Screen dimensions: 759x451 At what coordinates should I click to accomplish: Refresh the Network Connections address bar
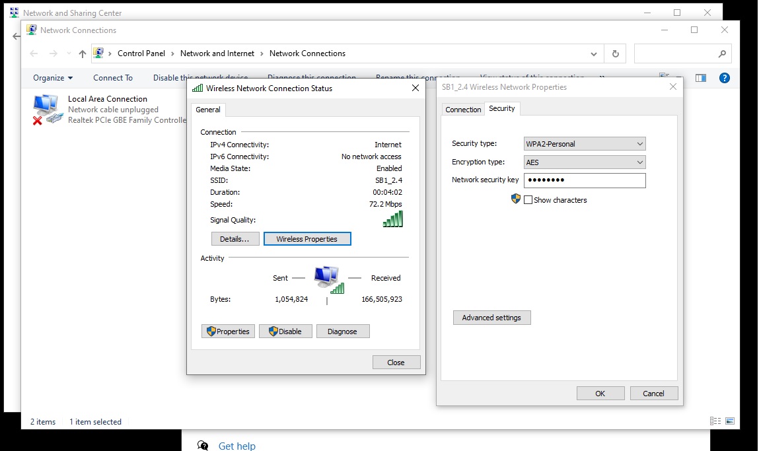615,53
